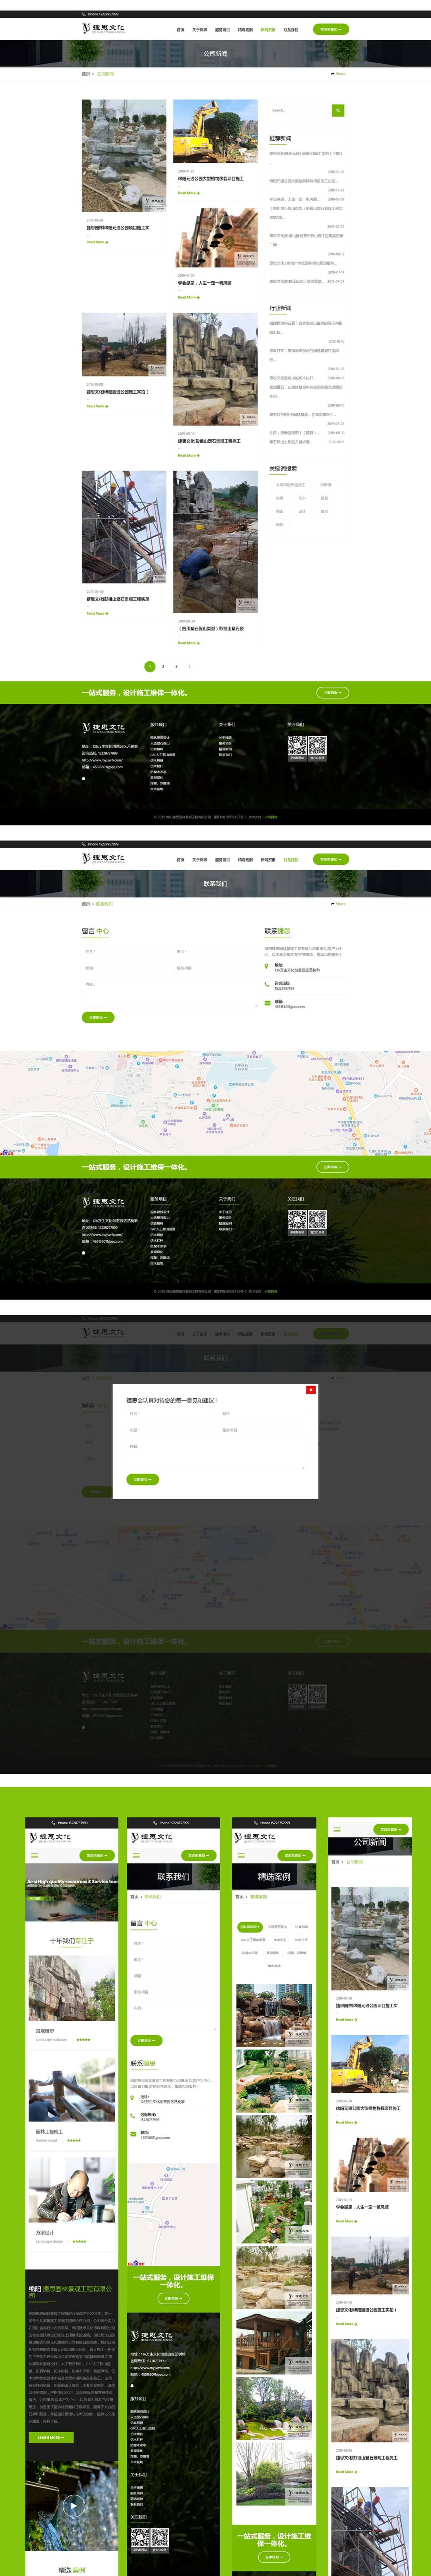The width and height of the screenshot is (431, 2576).
Task: Click the phone icon in the news page top bar
Action: click(x=83, y=14)
